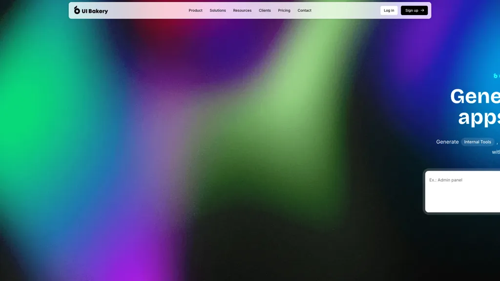
Task: Open the Product menu
Action: 195,11
